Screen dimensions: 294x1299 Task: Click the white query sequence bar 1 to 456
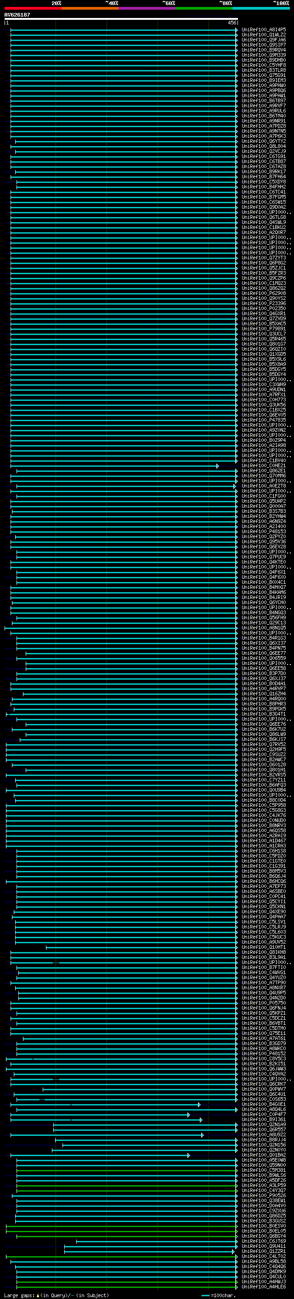[x=121, y=18]
